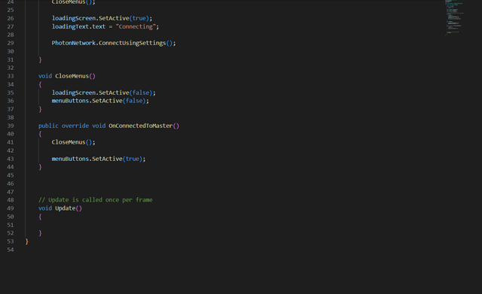Click line number 54 in gutter
482x294 pixels.
pos(11,250)
